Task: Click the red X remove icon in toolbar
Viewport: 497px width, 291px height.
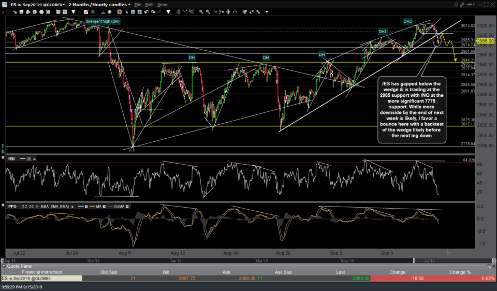Action: click(3, 12)
